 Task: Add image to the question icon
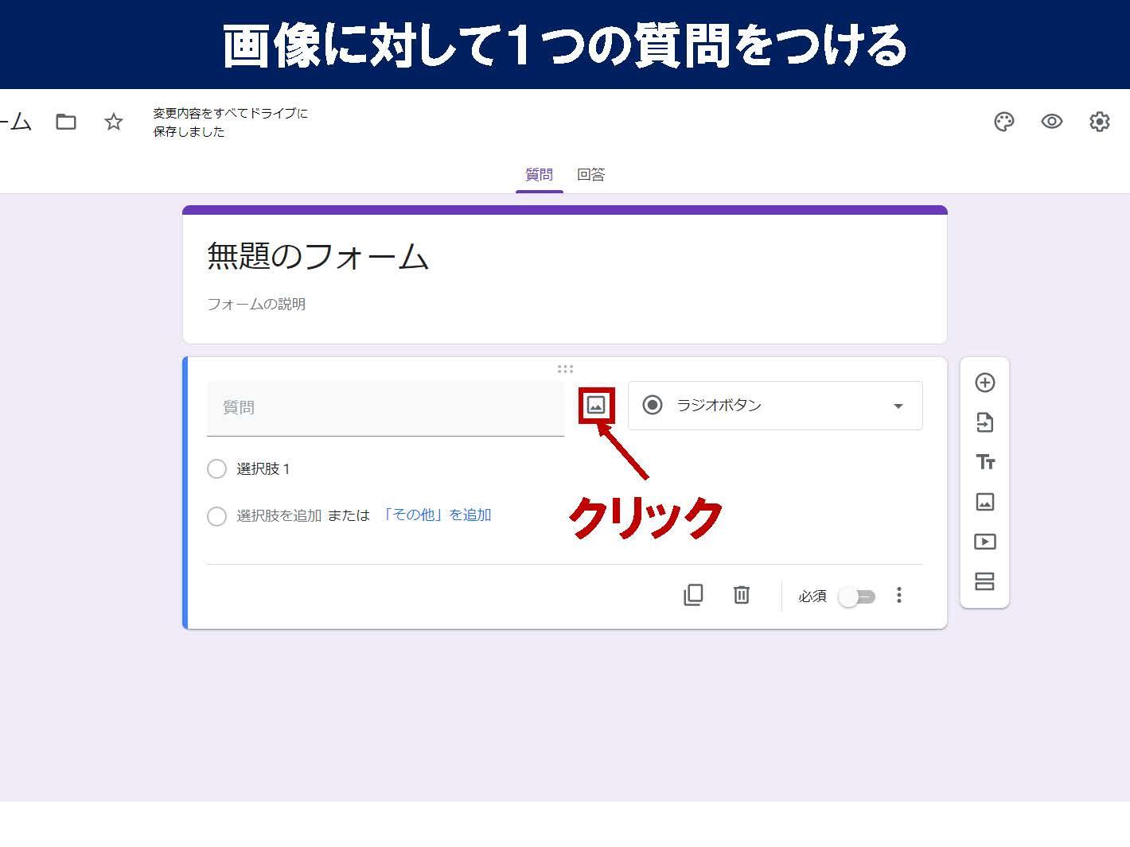[596, 405]
